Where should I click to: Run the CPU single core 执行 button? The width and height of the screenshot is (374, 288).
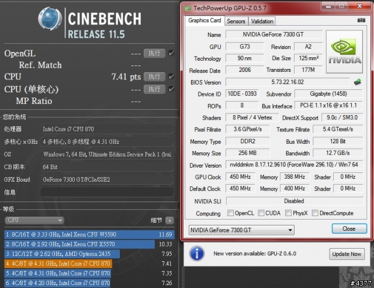pyautogui.click(x=154, y=89)
